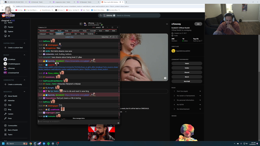Open Careers resource link
Viewport: 260px width, 146px height.
11,114
